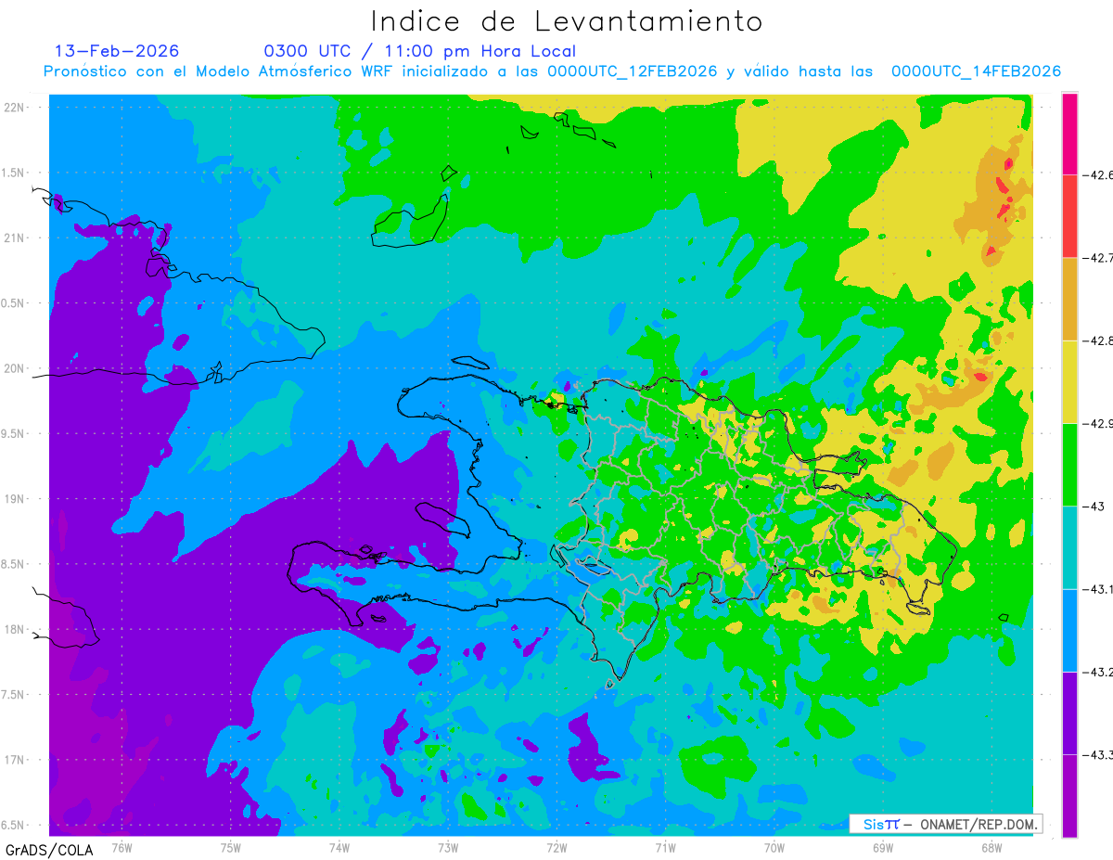
Task: Click latitude label "1.5N"
Action: 14,173
